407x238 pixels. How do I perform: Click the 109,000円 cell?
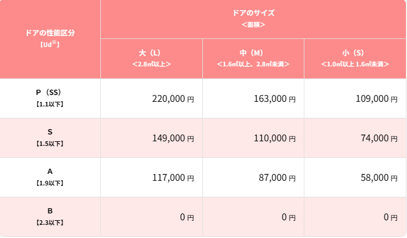pyautogui.click(x=355, y=98)
